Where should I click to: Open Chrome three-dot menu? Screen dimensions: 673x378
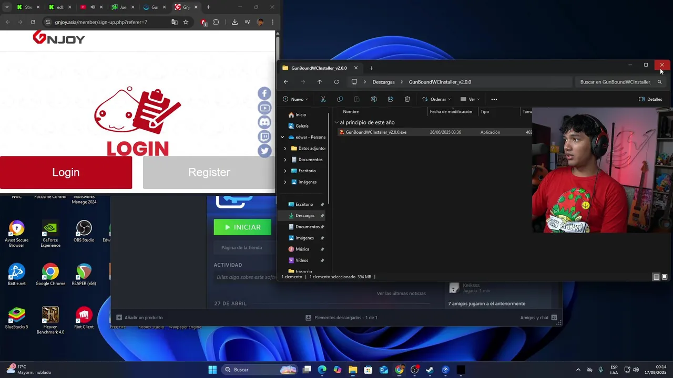point(272,22)
